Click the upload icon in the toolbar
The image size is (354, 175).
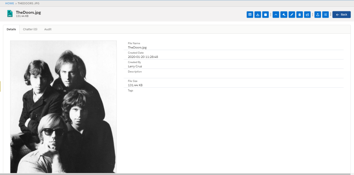tap(317, 14)
